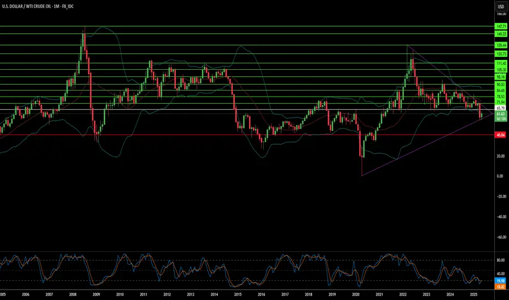
Task: Click the 2008 year on the time axis
Action: click(73, 295)
